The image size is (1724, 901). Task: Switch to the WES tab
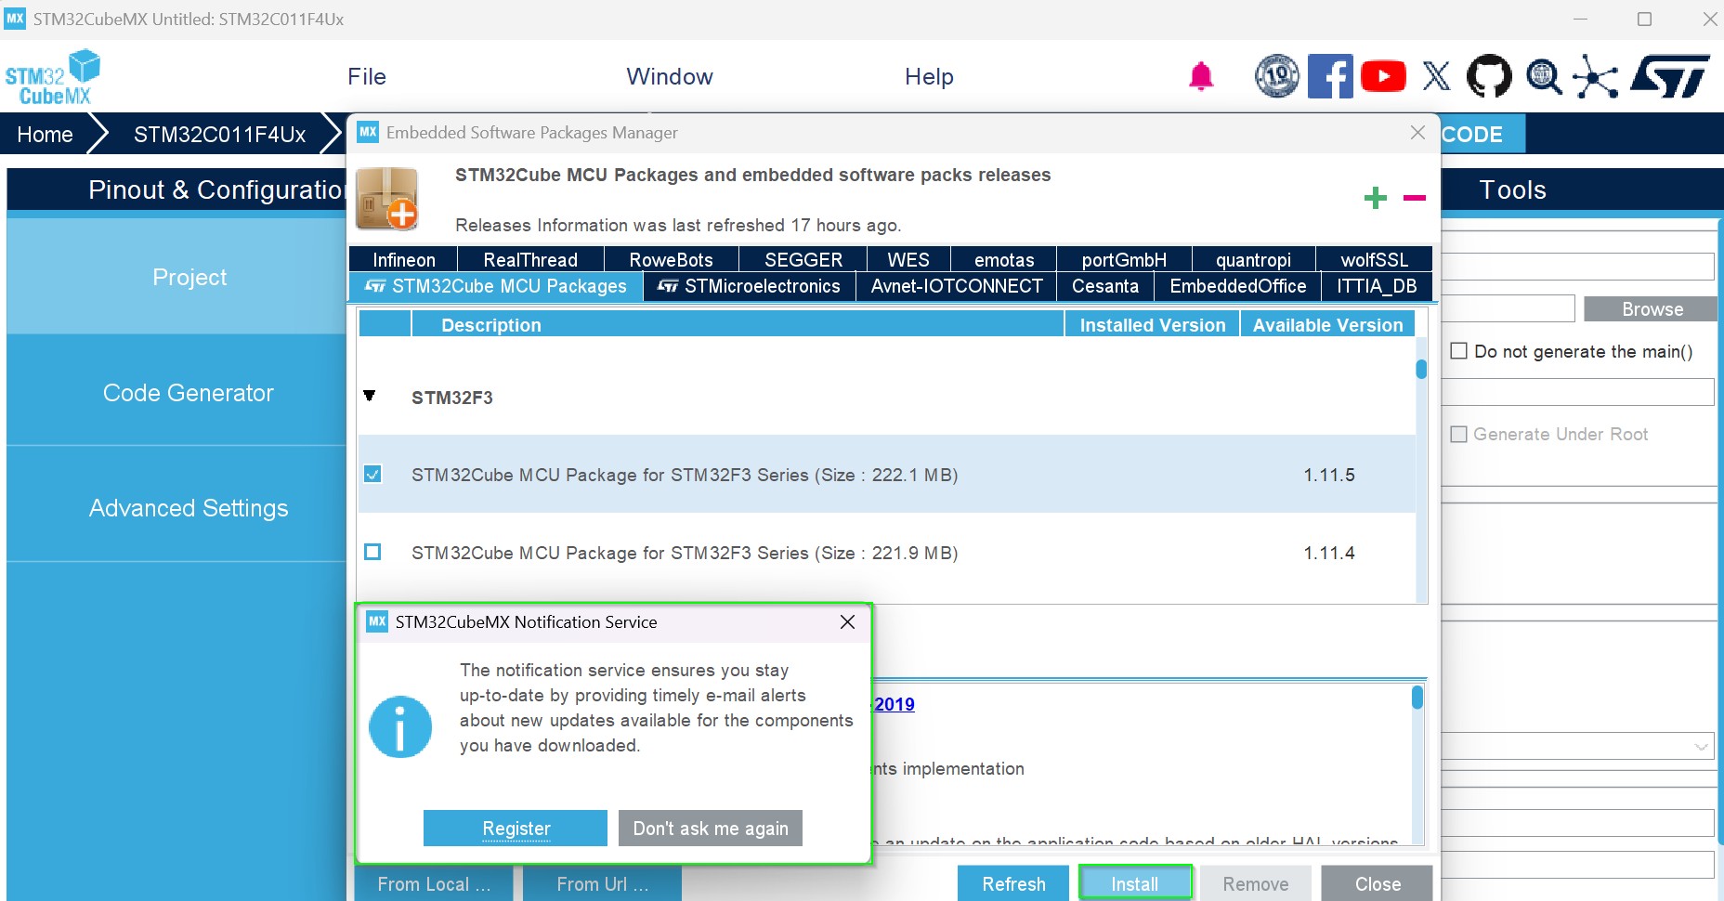[908, 259]
